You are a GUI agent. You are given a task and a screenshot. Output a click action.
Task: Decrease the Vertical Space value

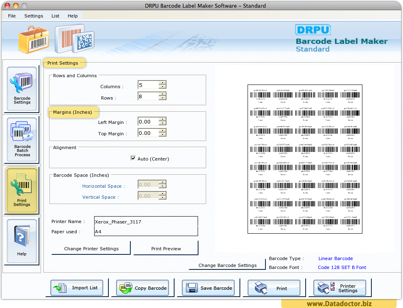click(x=162, y=197)
